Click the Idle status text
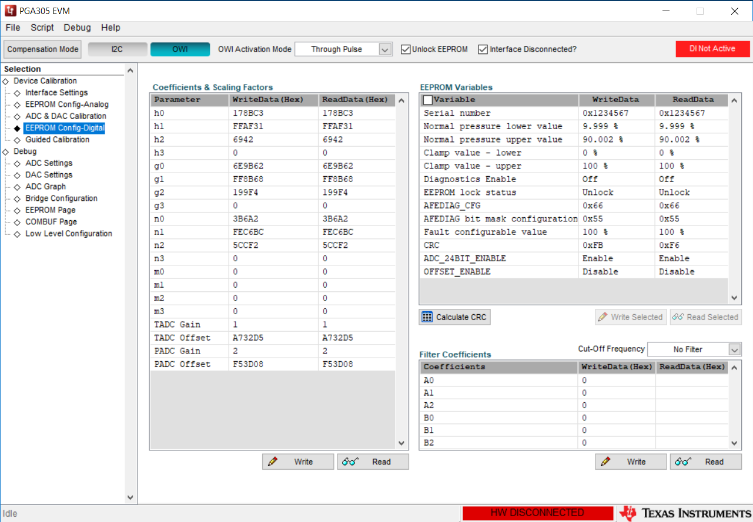 (x=11, y=514)
